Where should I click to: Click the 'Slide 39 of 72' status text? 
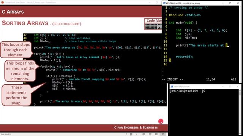(x=6, y=134)
